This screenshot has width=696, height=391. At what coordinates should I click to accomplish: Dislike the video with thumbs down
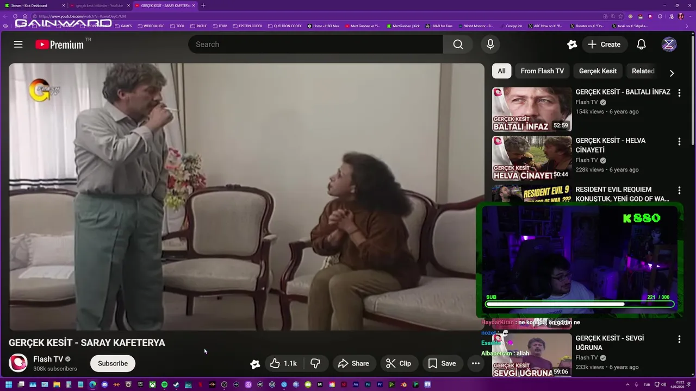315,363
